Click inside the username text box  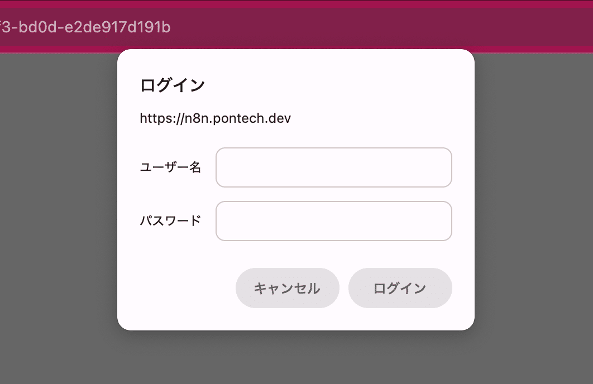point(333,167)
